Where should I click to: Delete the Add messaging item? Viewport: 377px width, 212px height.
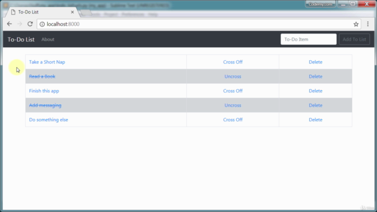click(x=316, y=105)
